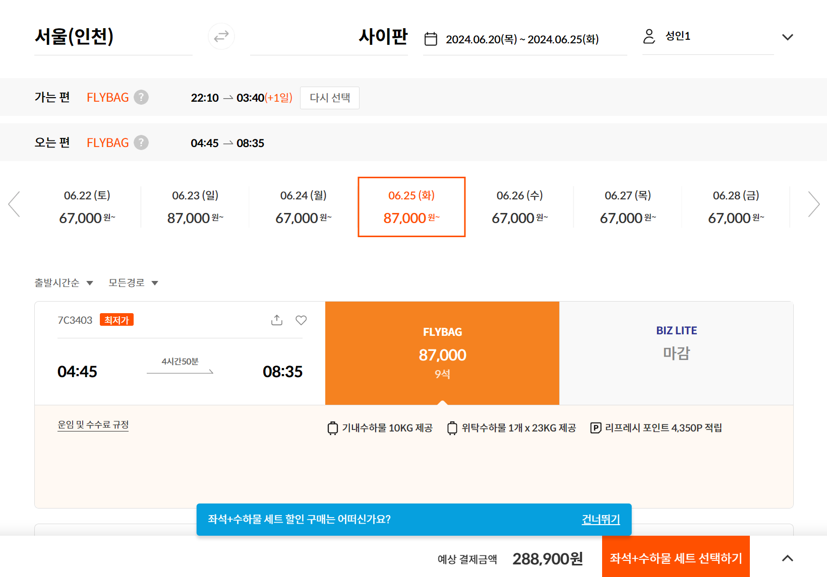Screen dimensions: 827x577
Task: Click the passenger person icon near 성인1
Action: tap(648, 36)
